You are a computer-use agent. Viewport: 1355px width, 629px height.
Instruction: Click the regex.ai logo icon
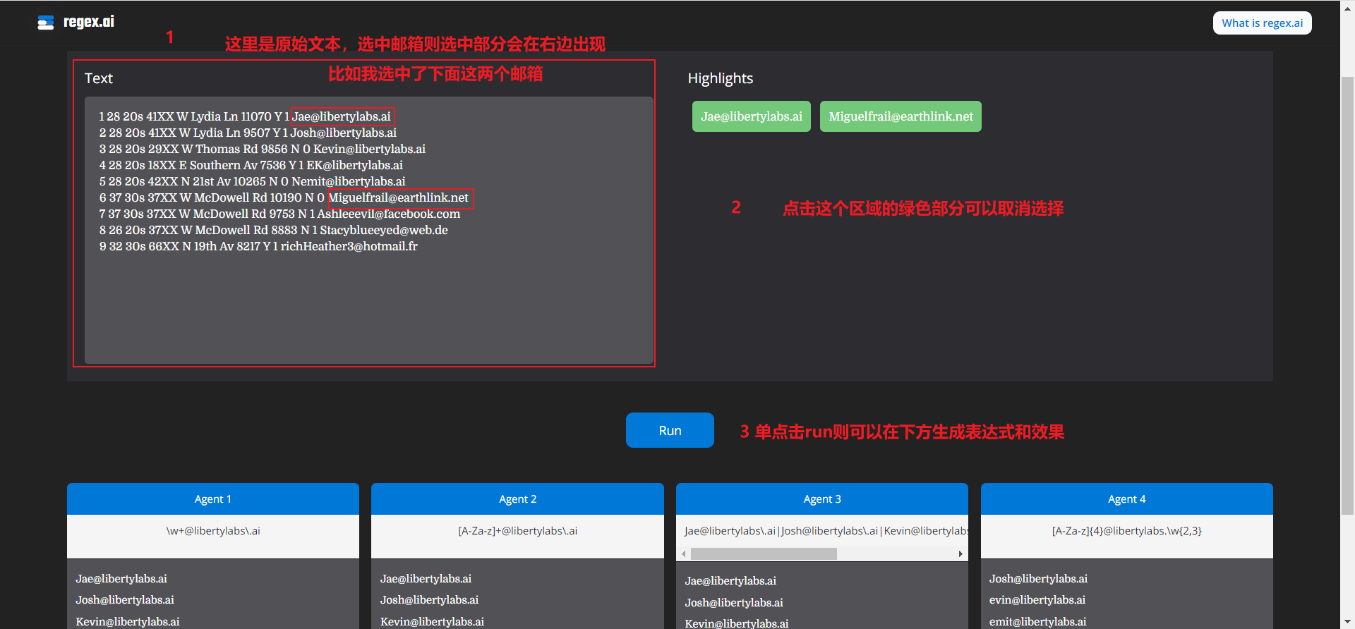[x=46, y=23]
